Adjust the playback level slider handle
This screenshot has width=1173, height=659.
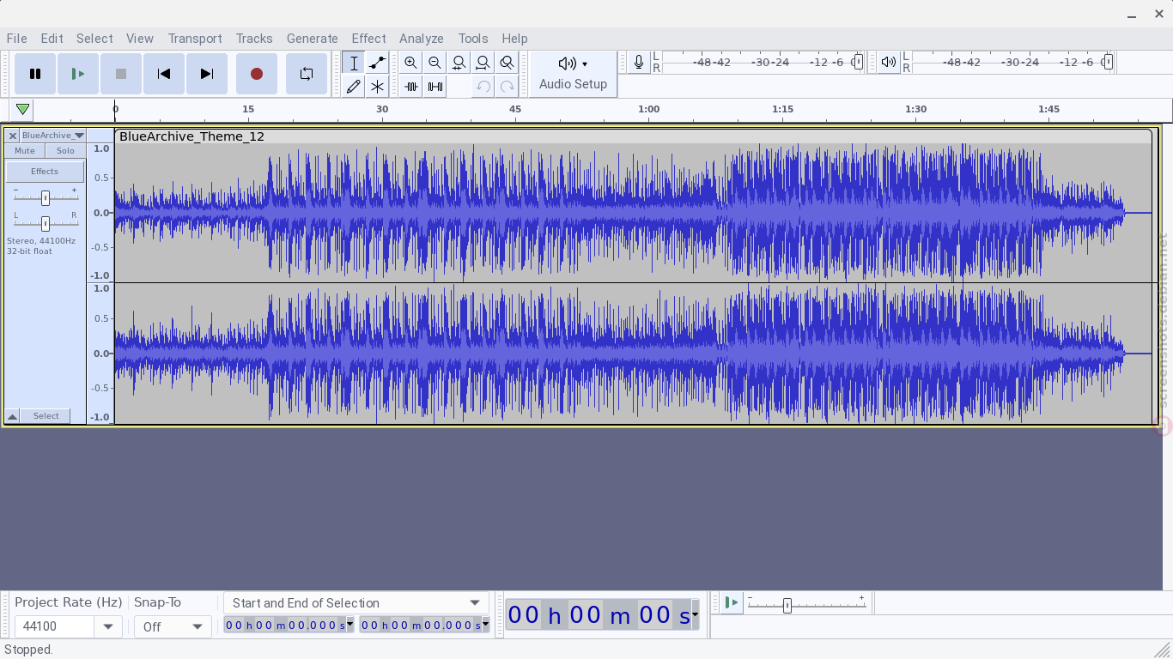[x=1108, y=62]
